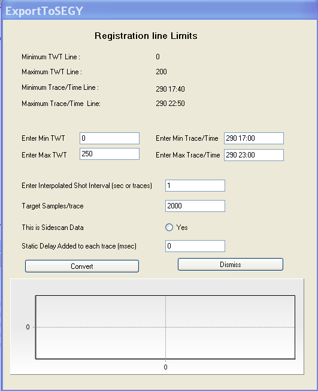
Task: Click the plot's horizontal axis 0 label
Action: click(165, 367)
